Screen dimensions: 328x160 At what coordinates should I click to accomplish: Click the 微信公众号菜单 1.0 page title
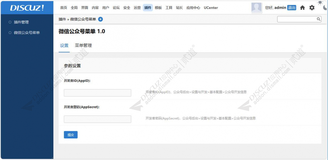82,32
